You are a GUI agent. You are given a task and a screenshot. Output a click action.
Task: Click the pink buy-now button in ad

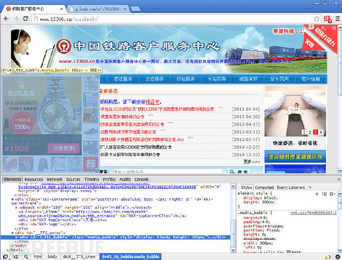63,148
